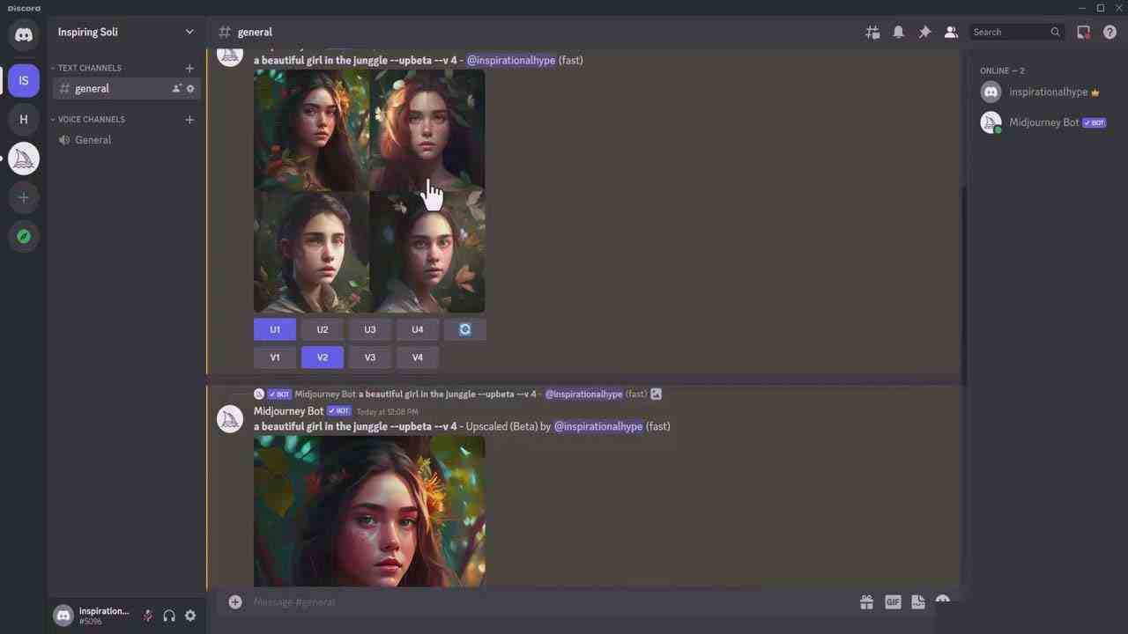Open the GIF picker

(893, 601)
